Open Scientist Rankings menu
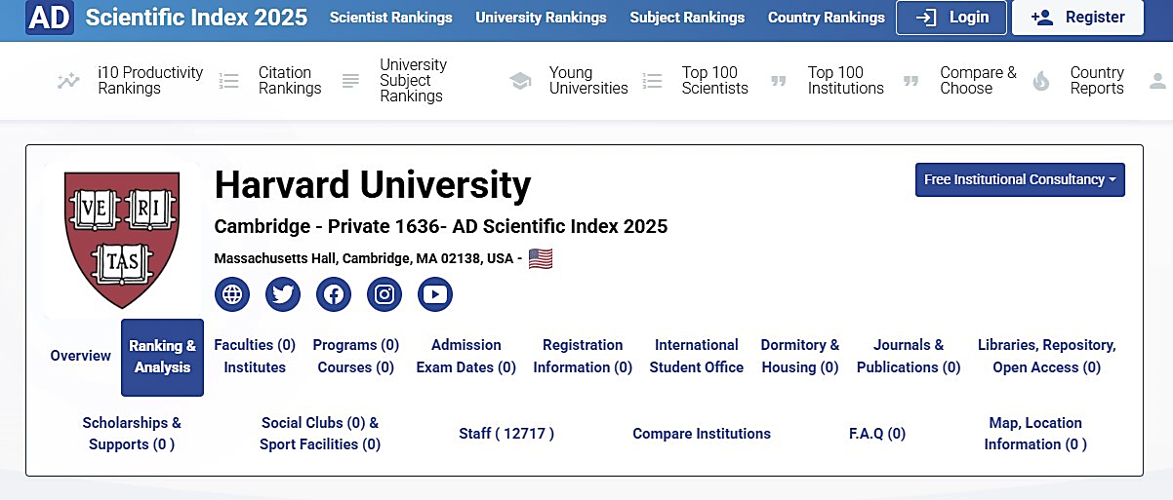 (x=391, y=18)
